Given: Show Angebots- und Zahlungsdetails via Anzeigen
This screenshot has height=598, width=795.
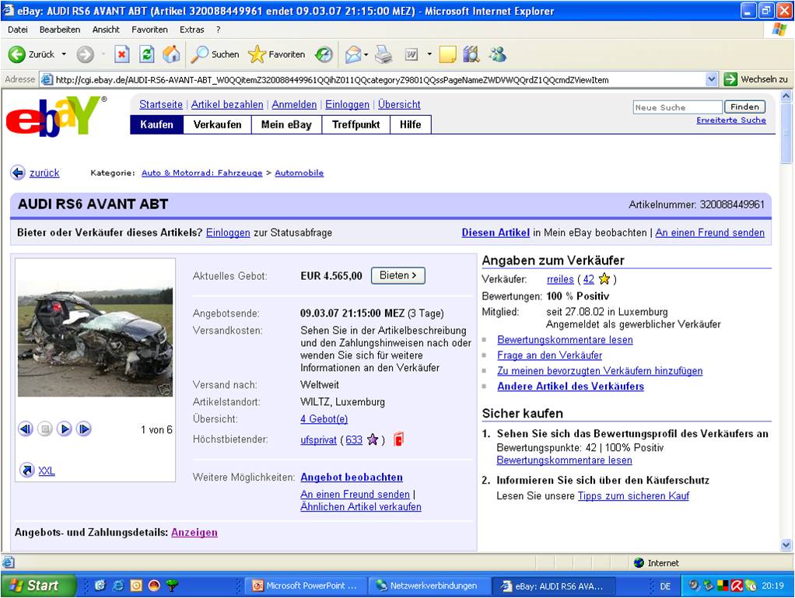Looking at the screenshot, I should point(194,533).
